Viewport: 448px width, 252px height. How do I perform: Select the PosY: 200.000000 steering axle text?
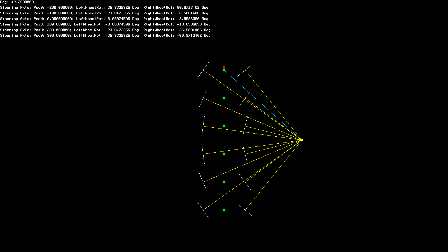click(x=105, y=30)
